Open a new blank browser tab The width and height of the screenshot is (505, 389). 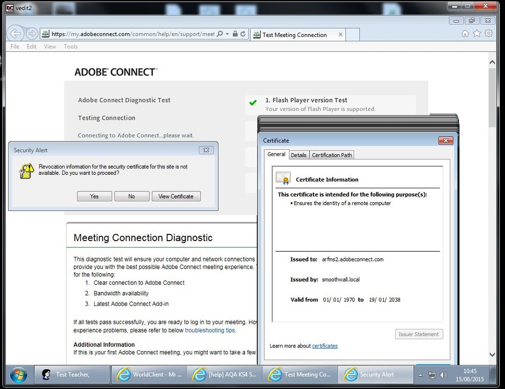pos(353,35)
